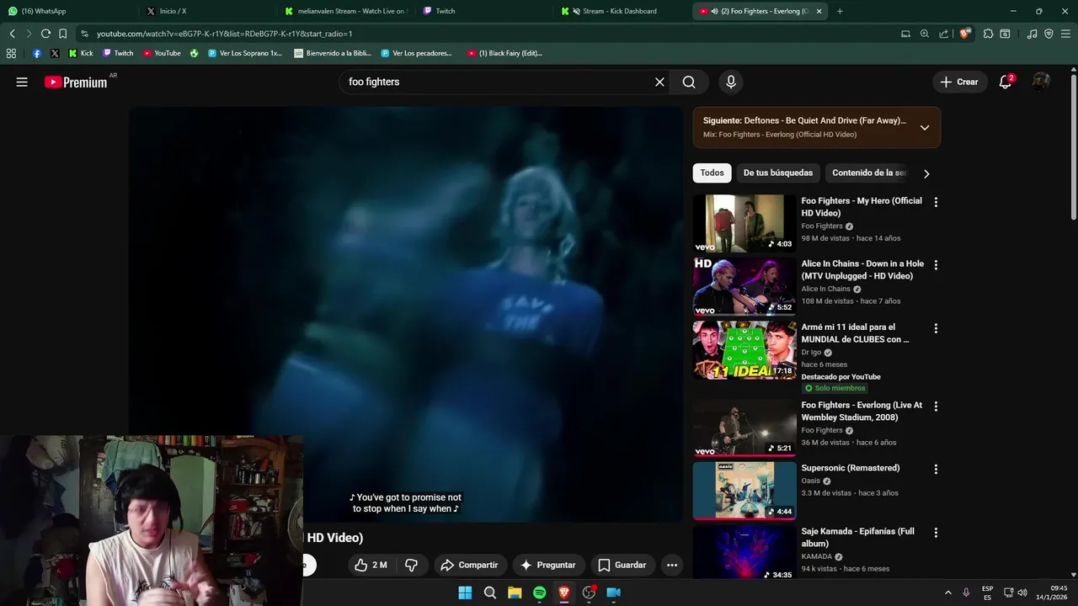Open Spotify from the taskbar
Viewport: 1078px width, 606px height.
click(x=539, y=593)
